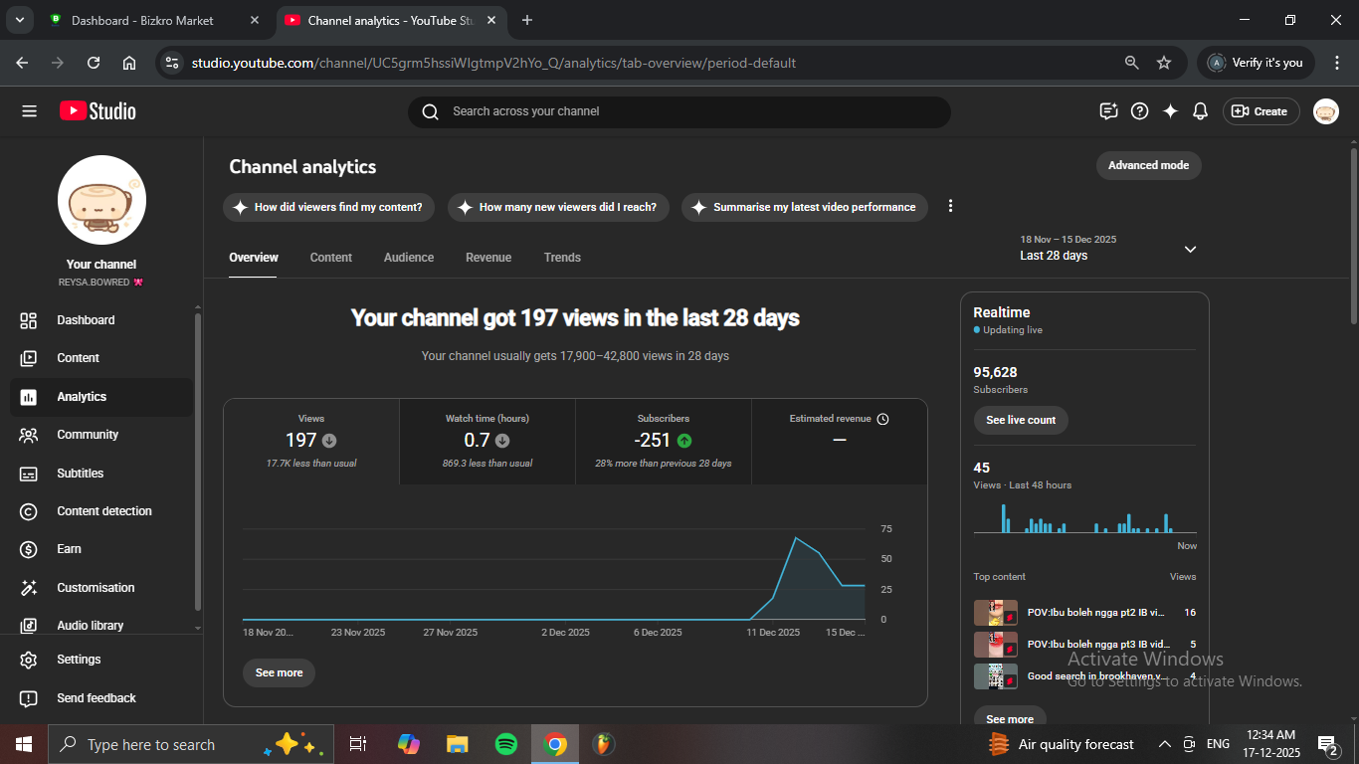Image resolution: width=1359 pixels, height=764 pixels.
Task: Click the Ask Studio sparkle icon
Action: [x=1170, y=111]
